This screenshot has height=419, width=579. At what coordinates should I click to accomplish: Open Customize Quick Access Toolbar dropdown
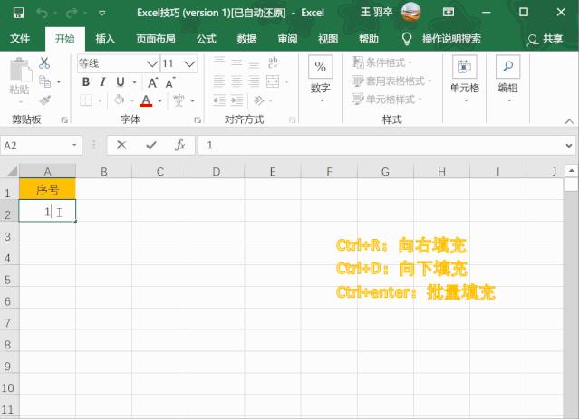tap(101, 14)
